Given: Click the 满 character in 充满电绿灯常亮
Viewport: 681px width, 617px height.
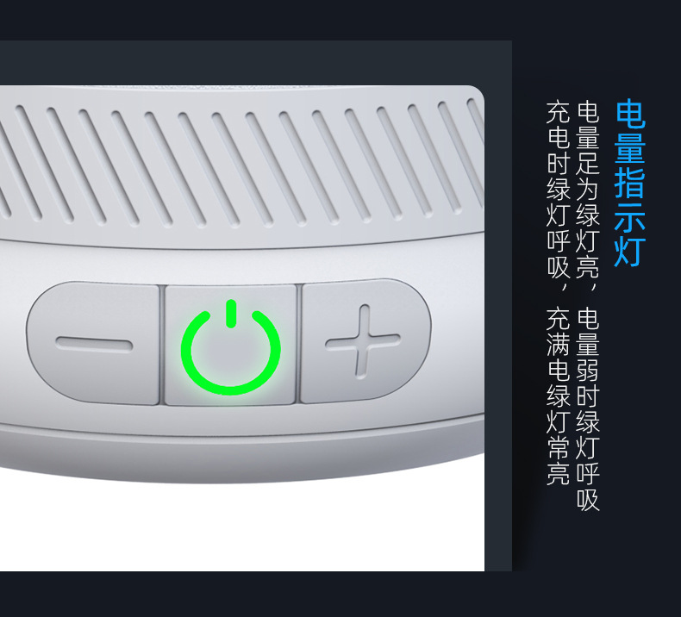Looking at the screenshot, I should [x=558, y=346].
